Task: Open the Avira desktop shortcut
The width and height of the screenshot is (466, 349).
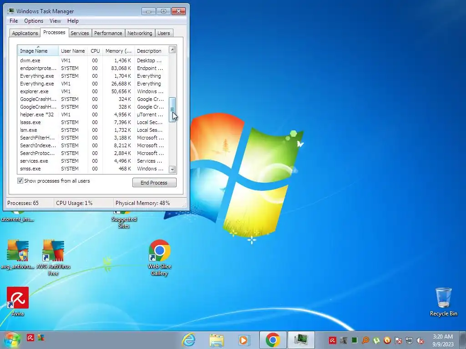Action: coord(18,302)
